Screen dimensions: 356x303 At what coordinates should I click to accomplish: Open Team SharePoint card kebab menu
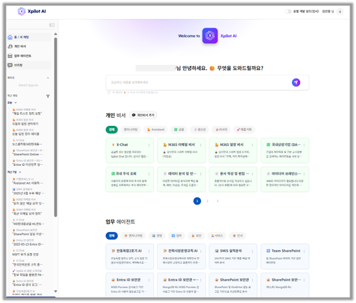[x=304, y=251]
